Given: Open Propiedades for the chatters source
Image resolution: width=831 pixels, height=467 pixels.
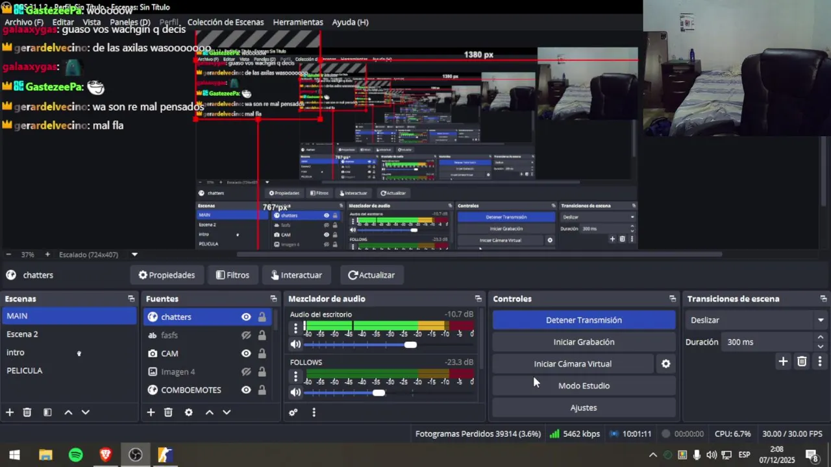Looking at the screenshot, I should 167,275.
